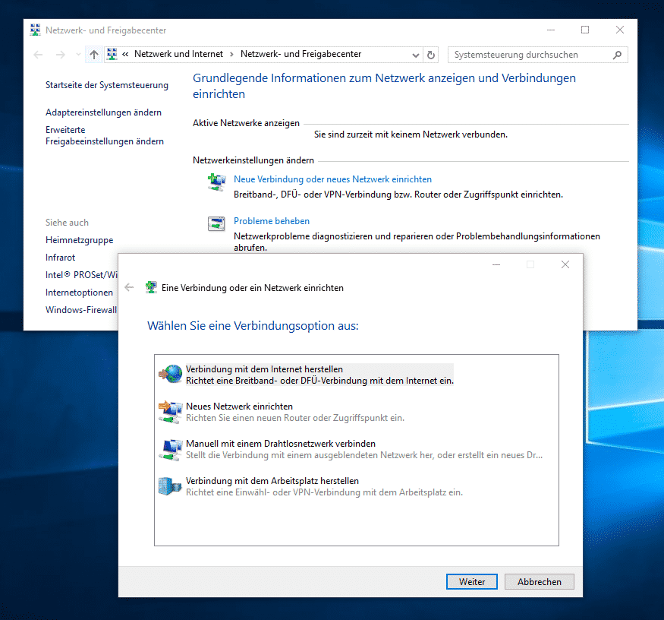Image resolution: width=664 pixels, height=620 pixels.
Task: Open Startseite der Systemsteuerung
Action: click(x=107, y=85)
